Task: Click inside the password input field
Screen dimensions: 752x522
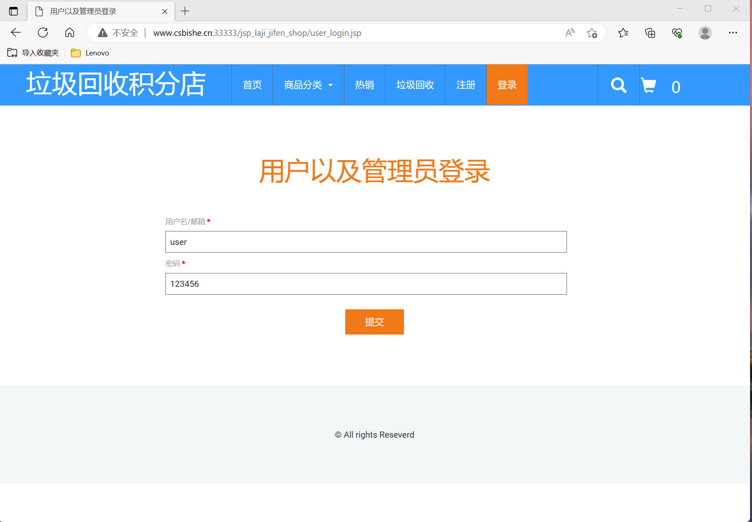Action: click(366, 284)
